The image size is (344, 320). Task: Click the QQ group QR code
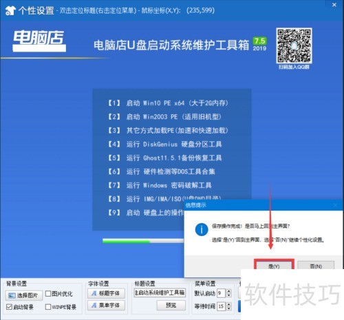coord(294,45)
